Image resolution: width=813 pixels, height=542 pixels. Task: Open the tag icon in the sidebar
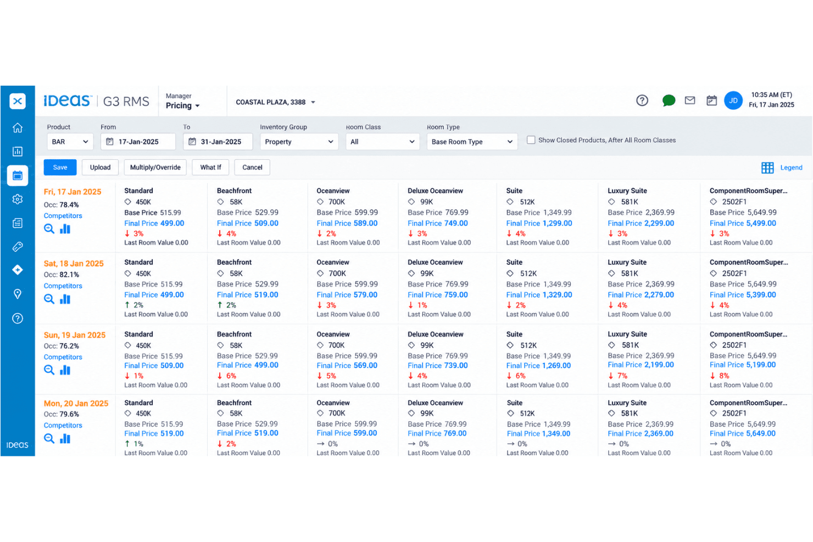18,247
